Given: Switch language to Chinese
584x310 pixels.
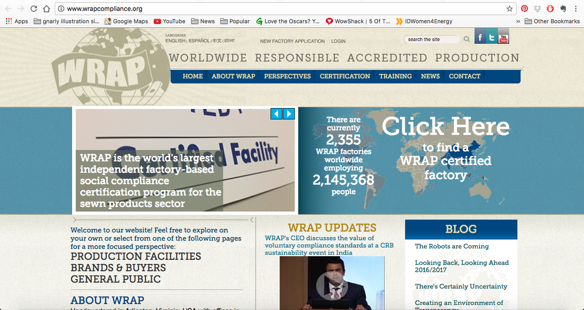Looking at the screenshot, I should pyautogui.click(x=217, y=41).
